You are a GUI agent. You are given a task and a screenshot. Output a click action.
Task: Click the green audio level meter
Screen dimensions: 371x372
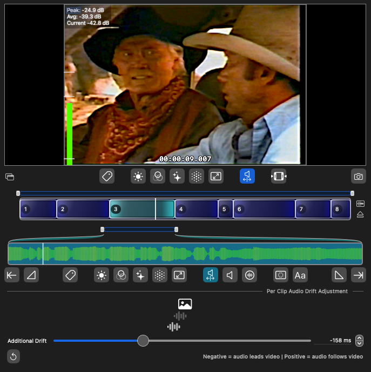(x=70, y=134)
